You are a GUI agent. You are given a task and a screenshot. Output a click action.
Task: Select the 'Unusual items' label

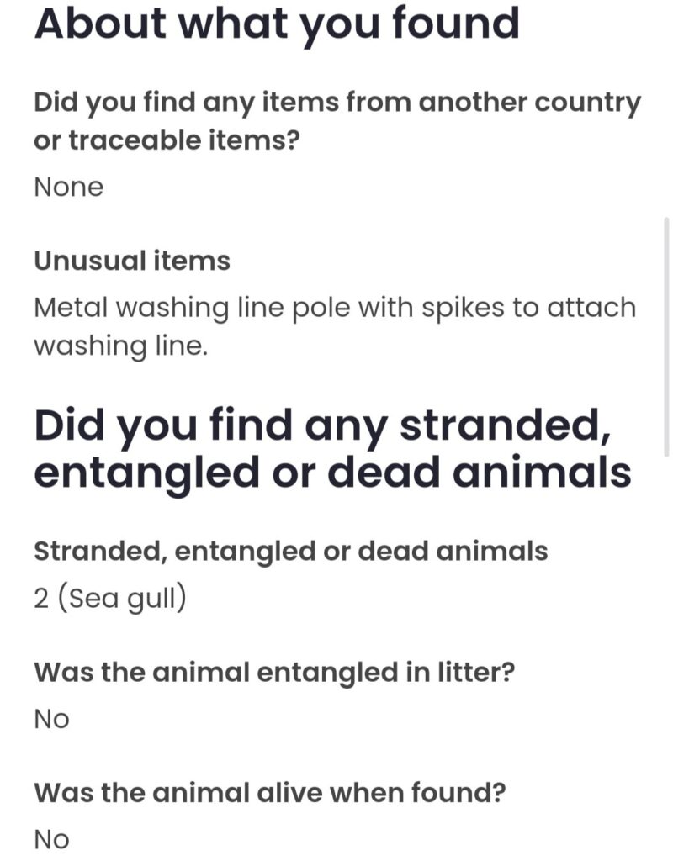pos(132,261)
